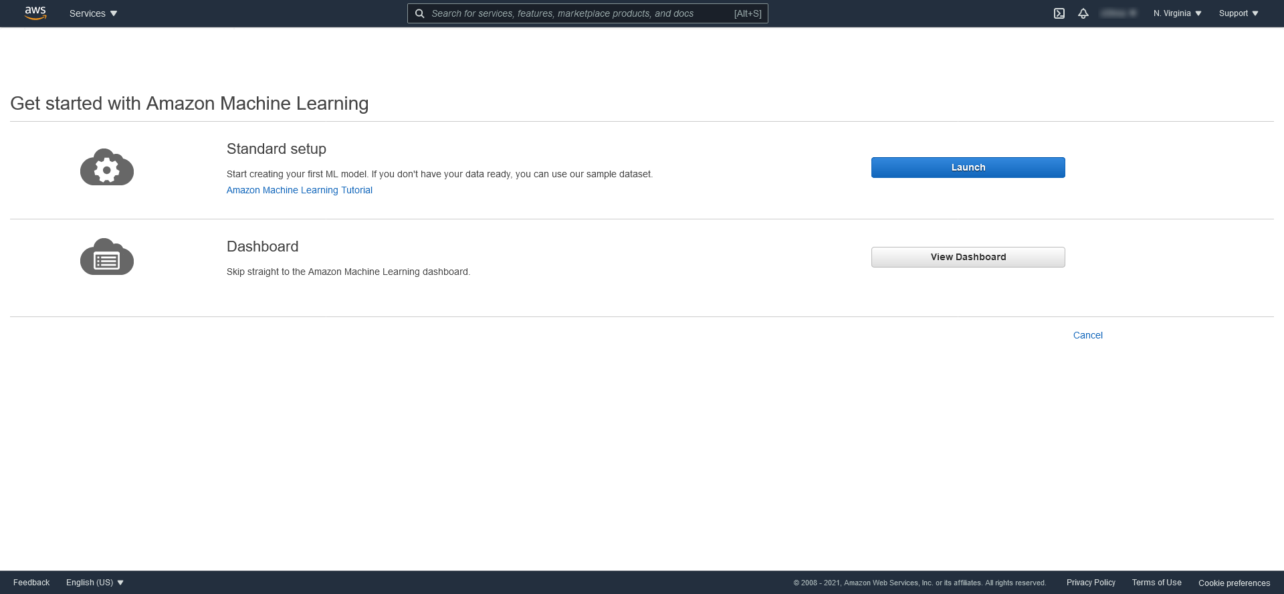Click the View Dashboard button
This screenshot has width=1284, height=594.
968,257
